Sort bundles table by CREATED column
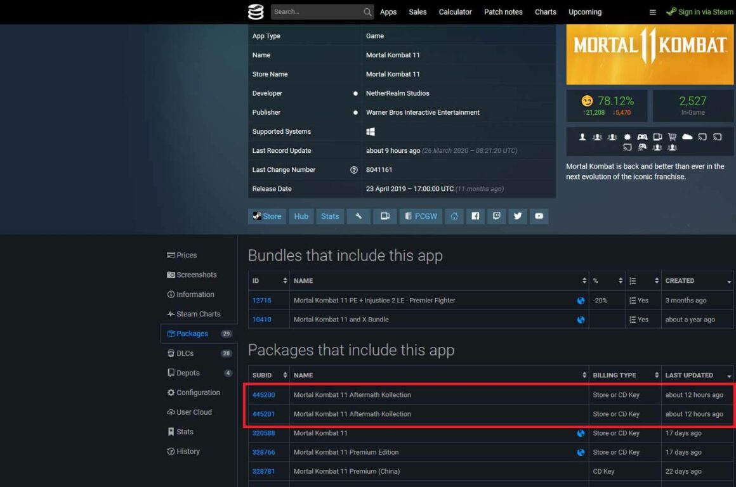The width and height of the screenshot is (736, 487). (696, 281)
